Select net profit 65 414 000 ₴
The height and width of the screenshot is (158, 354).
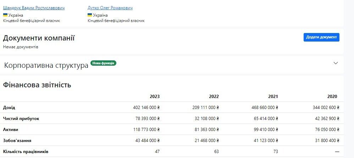click(x=266, y=119)
